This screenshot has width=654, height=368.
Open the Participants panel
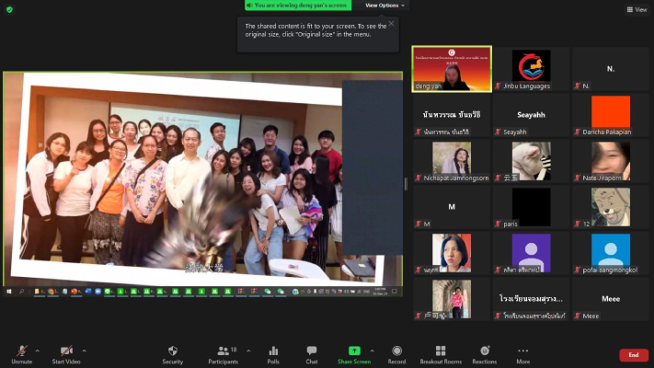pos(224,352)
